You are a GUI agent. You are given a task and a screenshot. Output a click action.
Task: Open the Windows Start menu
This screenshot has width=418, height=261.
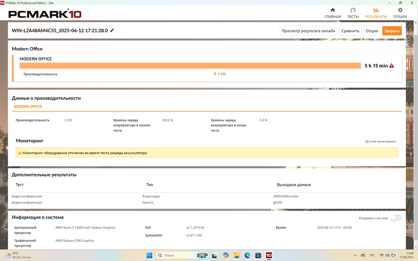point(149,255)
